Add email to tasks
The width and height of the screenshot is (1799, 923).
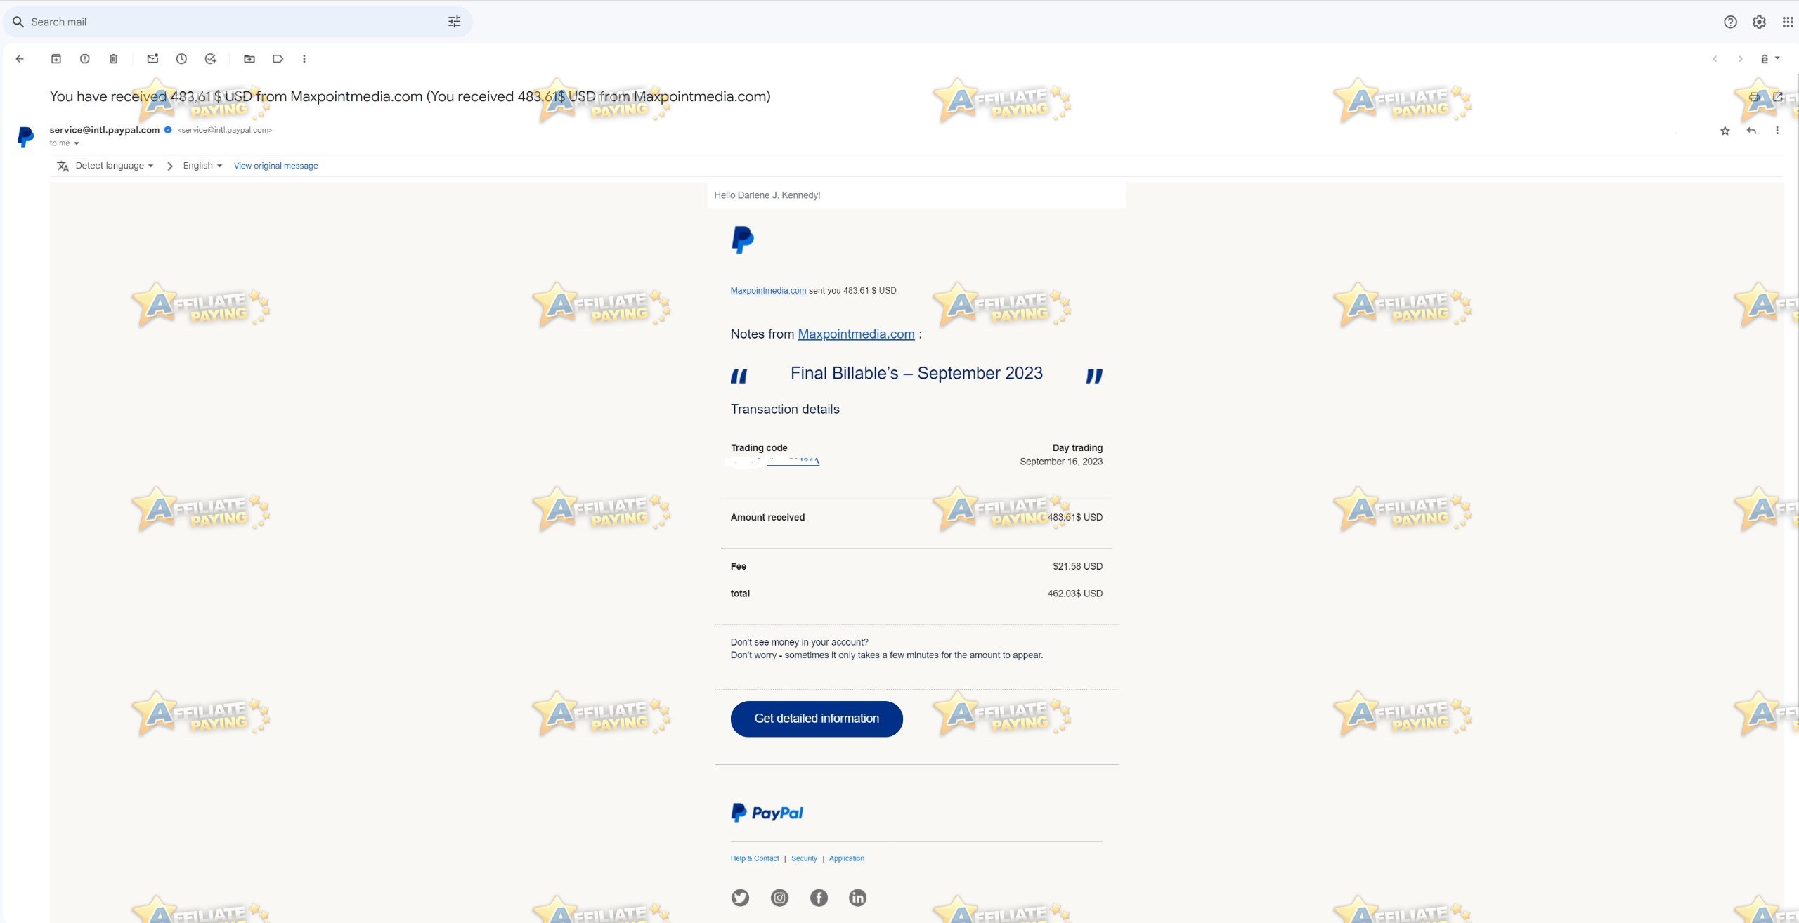210,59
